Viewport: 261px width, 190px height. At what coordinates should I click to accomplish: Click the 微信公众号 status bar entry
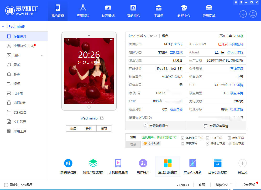click(224, 185)
